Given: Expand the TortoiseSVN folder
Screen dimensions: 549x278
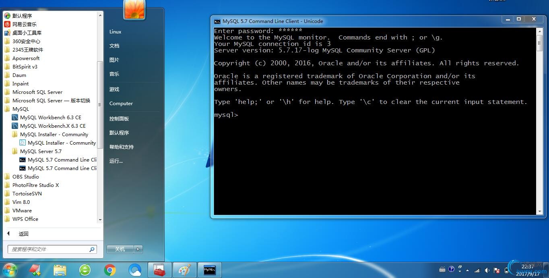Looking at the screenshot, I should (27, 193).
